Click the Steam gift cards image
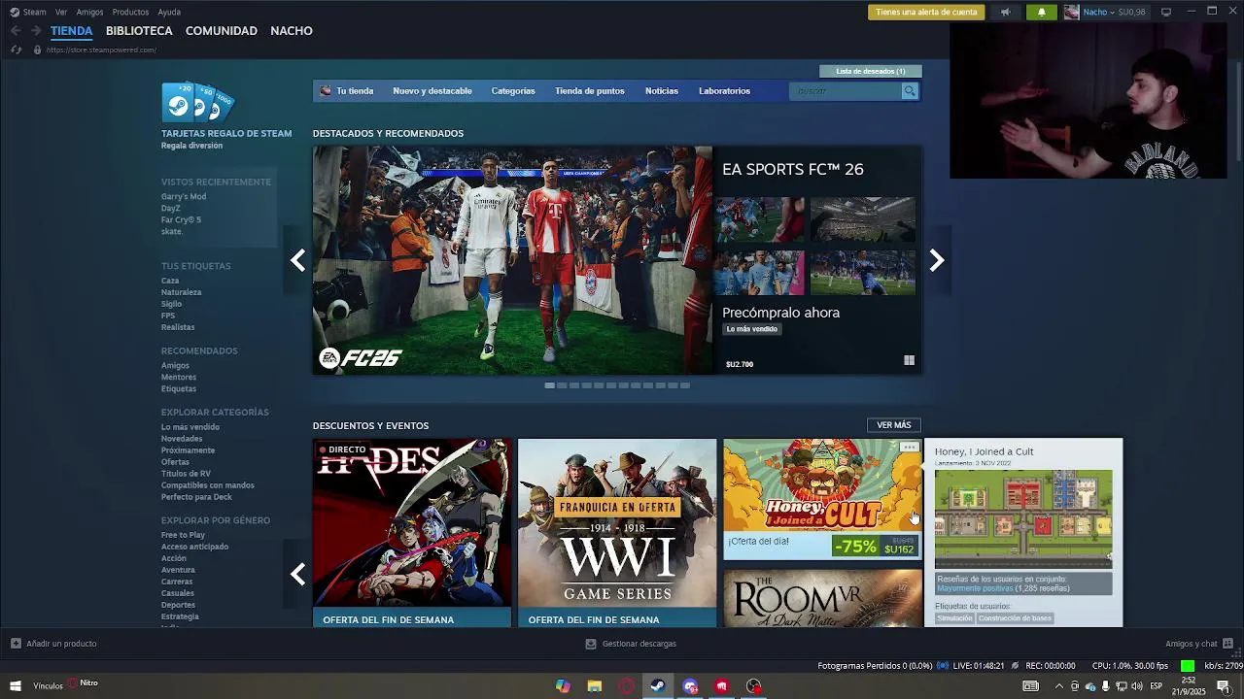Image resolution: width=1244 pixels, height=699 pixels. 198,103
